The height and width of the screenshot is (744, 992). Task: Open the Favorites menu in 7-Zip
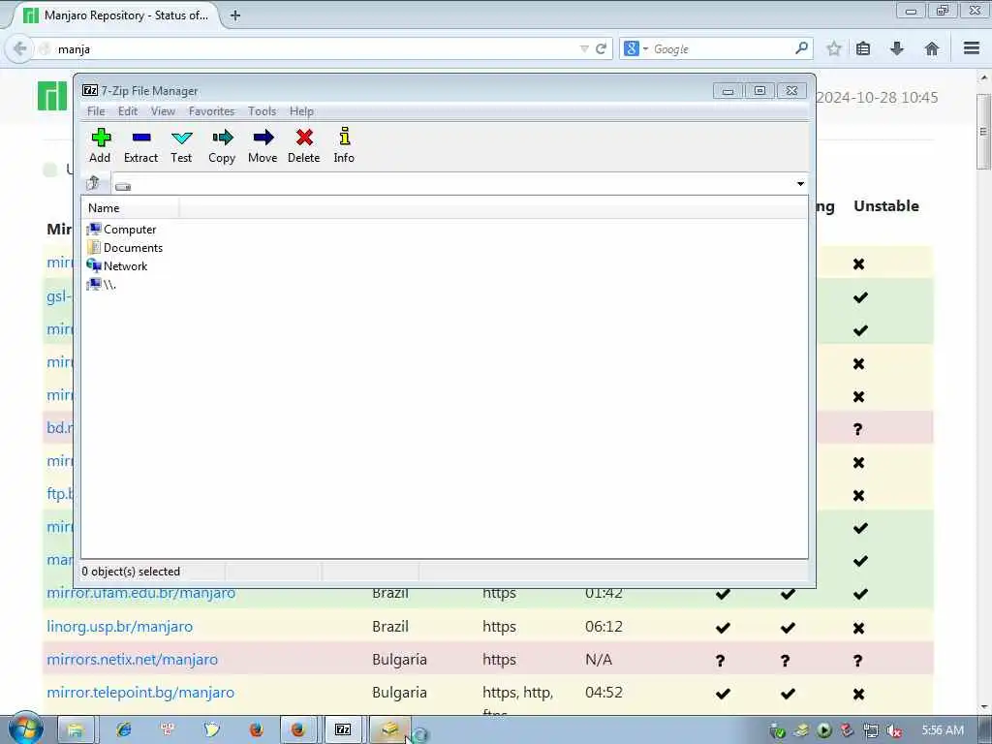click(211, 111)
